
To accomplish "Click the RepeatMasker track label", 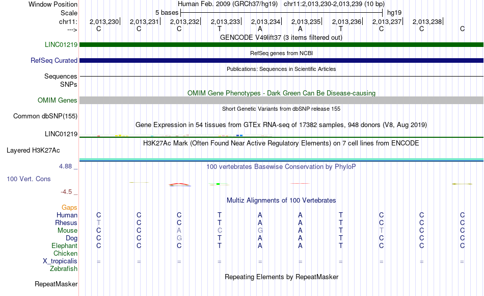I will point(56,284).
